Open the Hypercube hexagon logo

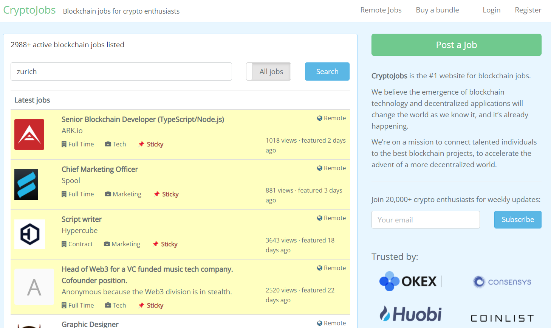29,234
